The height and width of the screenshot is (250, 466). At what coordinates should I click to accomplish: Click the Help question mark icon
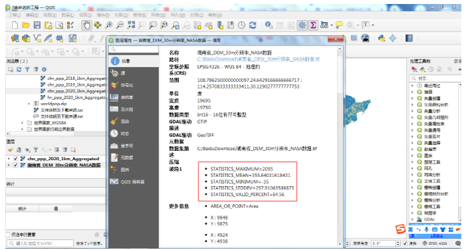409,38
